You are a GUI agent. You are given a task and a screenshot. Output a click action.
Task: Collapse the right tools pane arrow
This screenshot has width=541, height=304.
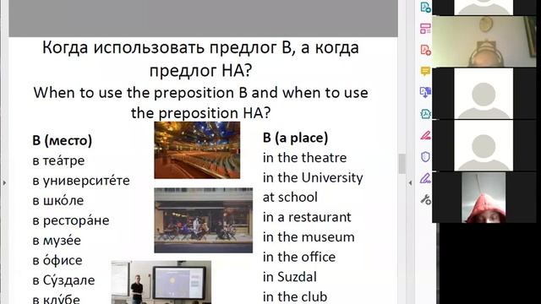[410, 183]
